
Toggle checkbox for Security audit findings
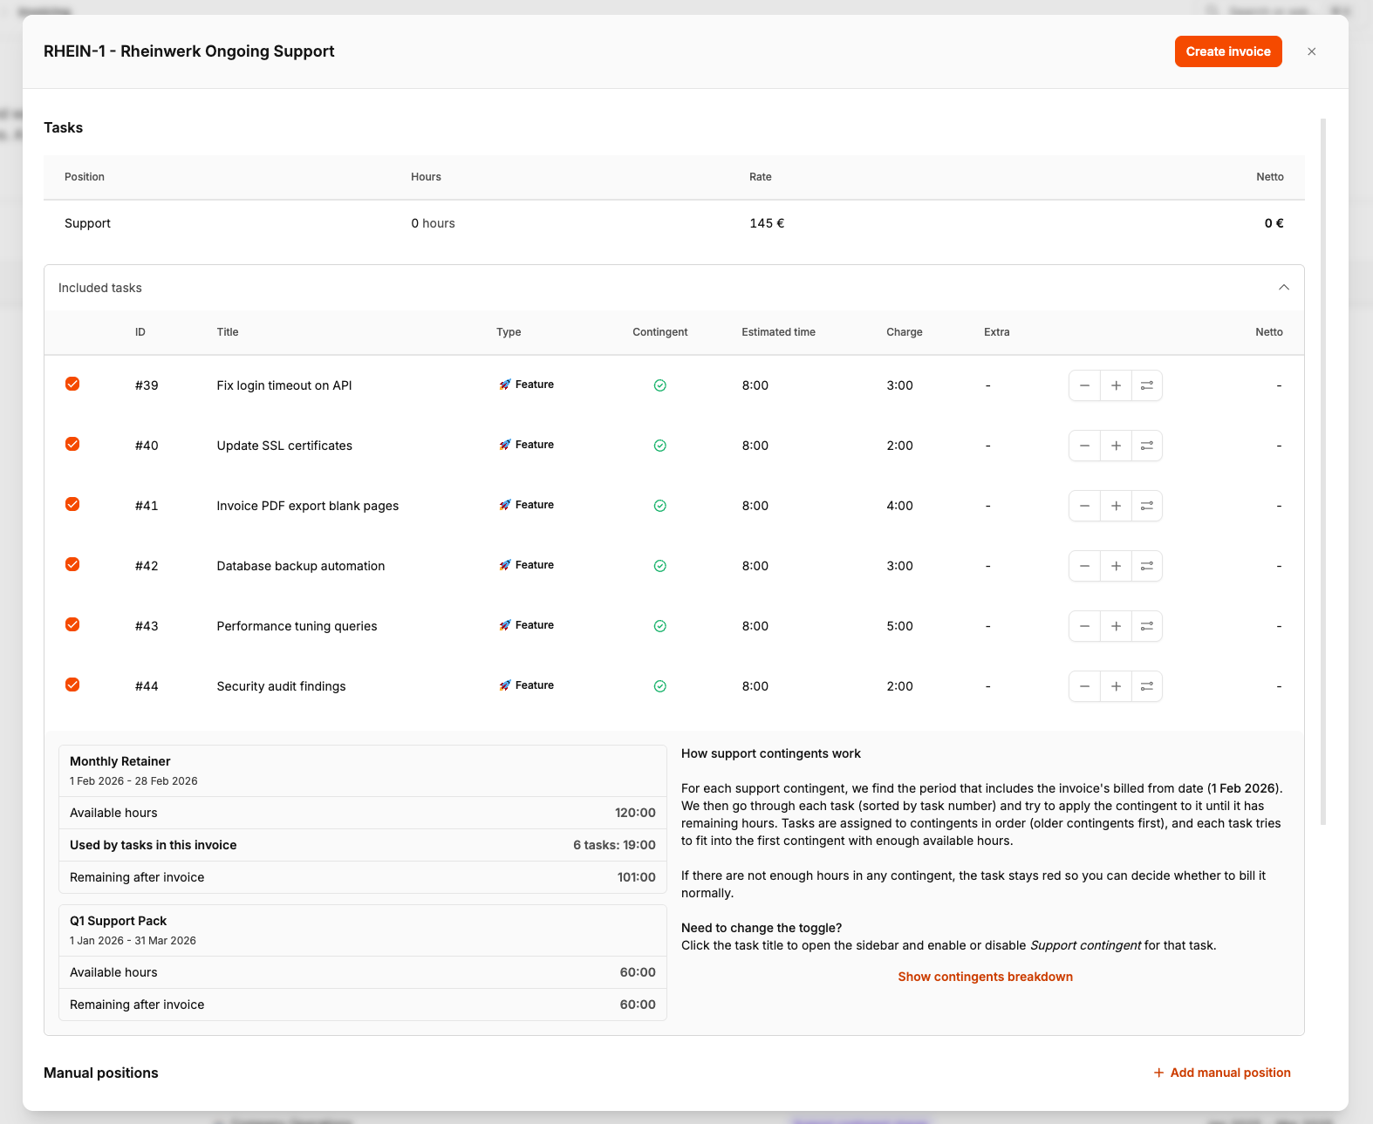72,685
